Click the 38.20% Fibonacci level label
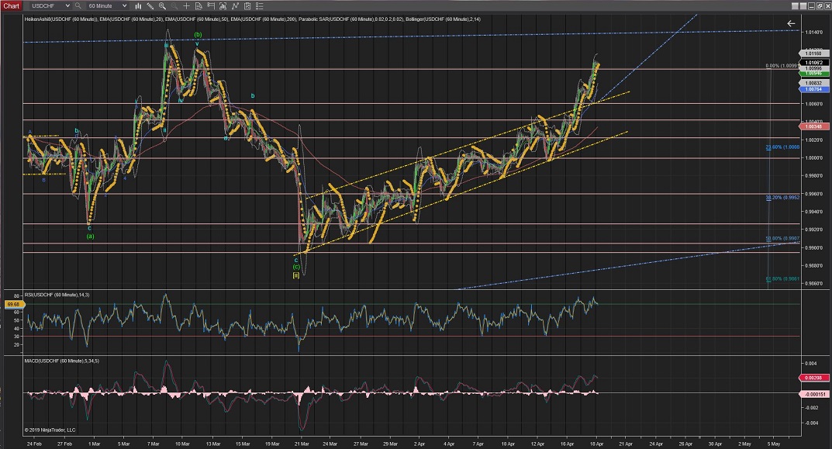 782,198
